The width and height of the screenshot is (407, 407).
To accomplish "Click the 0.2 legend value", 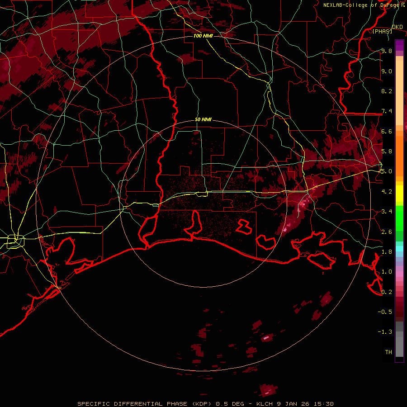I will [x=387, y=292].
